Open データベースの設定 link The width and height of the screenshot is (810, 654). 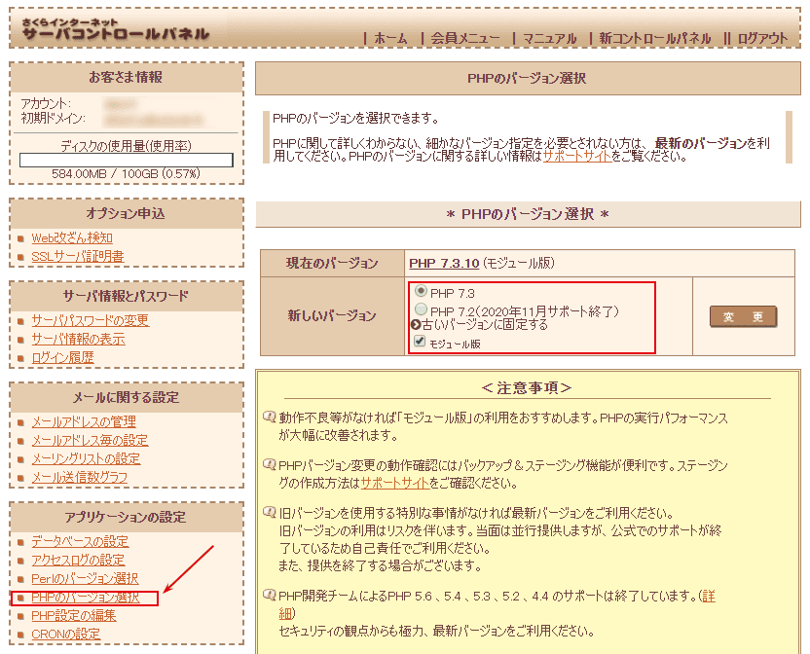80,541
